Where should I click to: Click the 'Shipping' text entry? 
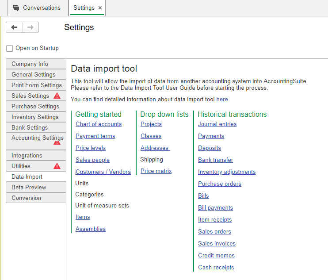(152, 159)
